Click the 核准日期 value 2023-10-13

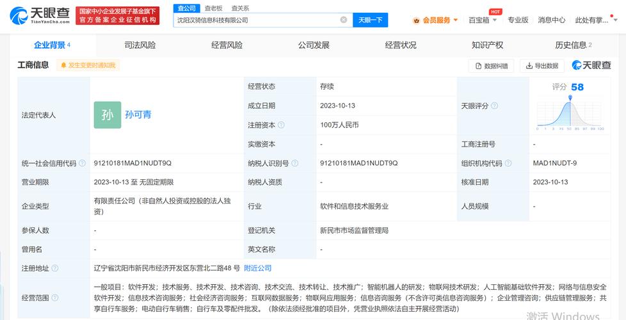[x=550, y=182]
